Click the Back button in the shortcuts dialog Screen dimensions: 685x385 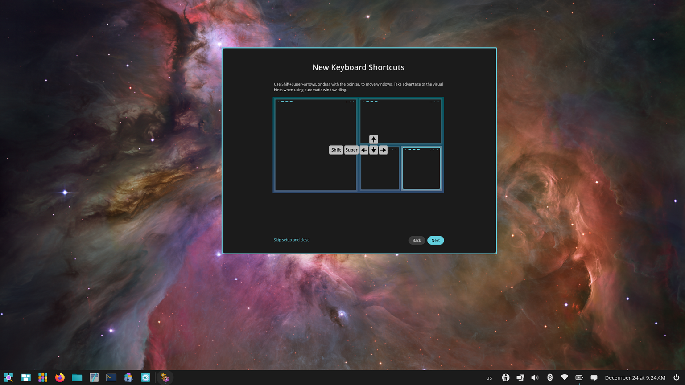pyautogui.click(x=416, y=240)
